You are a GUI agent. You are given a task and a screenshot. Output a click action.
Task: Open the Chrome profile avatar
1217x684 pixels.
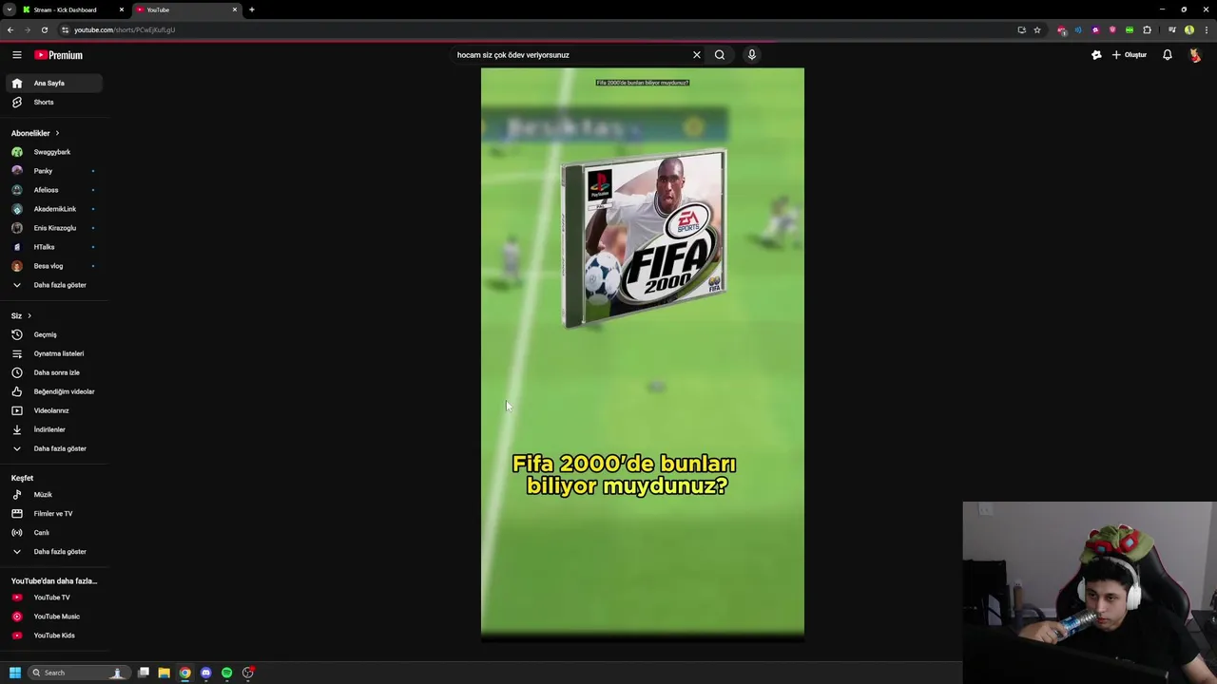coord(1189,29)
